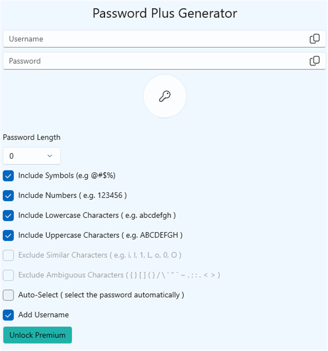Viewport: 328px width, 351px height.
Task: Copy the username to clipboard
Action: click(315, 39)
